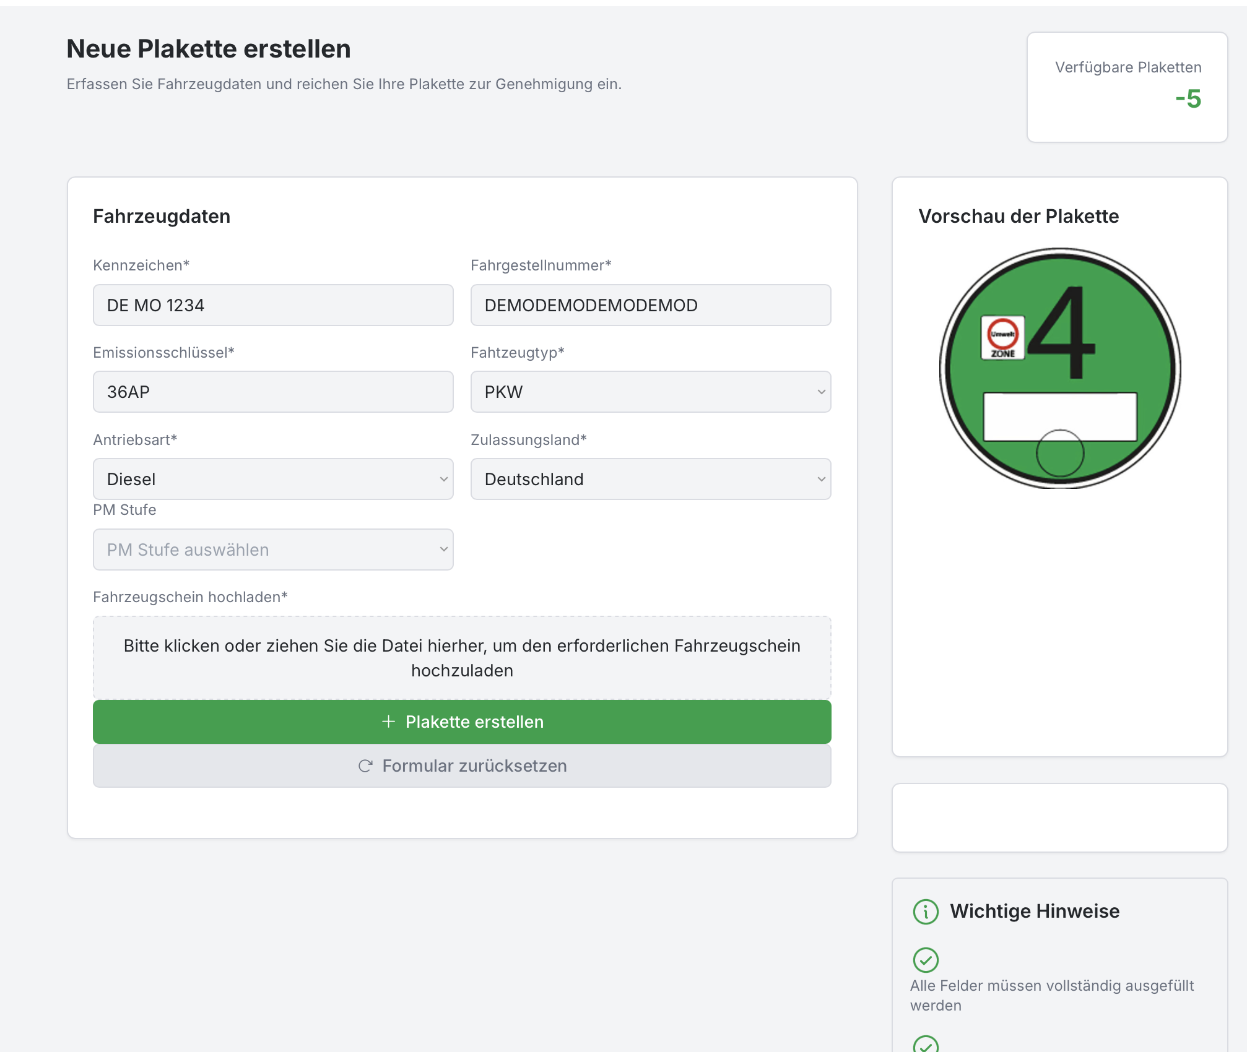The width and height of the screenshot is (1247, 1052).
Task: Click the reset arrow icon on Formular zurücksetzen
Action: pyautogui.click(x=365, y=766)
